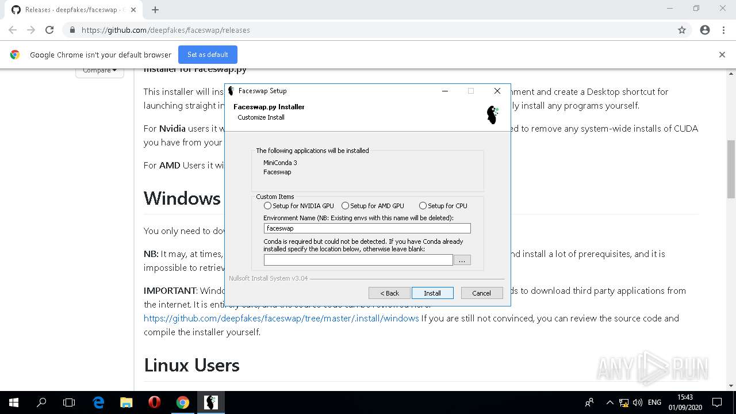Go back in Chrome browser

pos(13,30)
